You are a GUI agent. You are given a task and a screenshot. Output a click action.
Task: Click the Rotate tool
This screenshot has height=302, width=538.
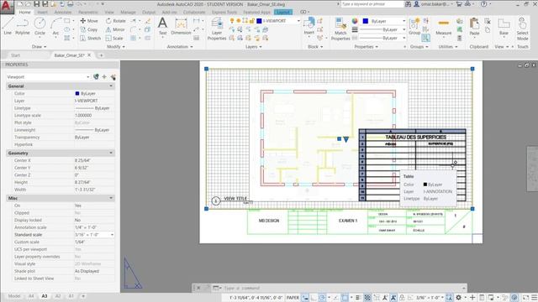tap(116, 21)
